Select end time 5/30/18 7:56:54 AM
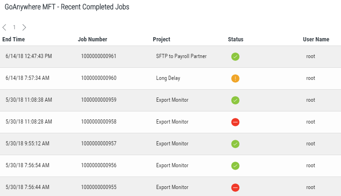The height and width of the screenshot is (196, 341). [x=27, y=165]
